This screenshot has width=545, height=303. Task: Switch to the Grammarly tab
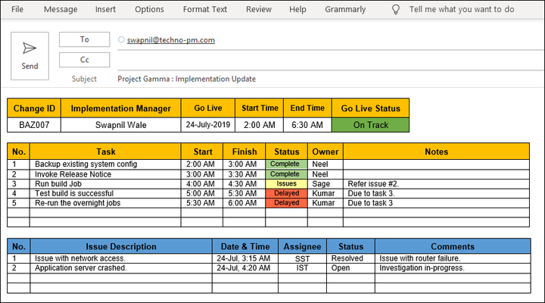(345, 10)
